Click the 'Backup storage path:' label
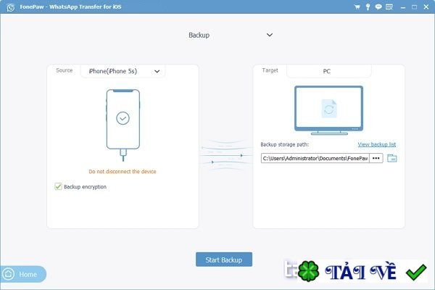The height and width of the screenshot is (290, 435). [285, 144]
